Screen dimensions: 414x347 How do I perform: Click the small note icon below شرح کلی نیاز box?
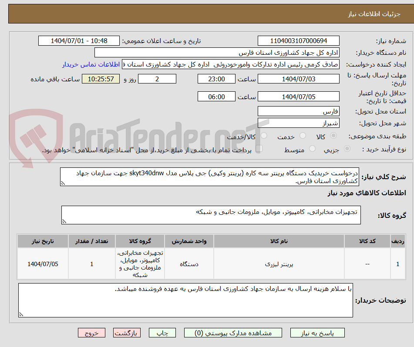[x=62, y=182]
